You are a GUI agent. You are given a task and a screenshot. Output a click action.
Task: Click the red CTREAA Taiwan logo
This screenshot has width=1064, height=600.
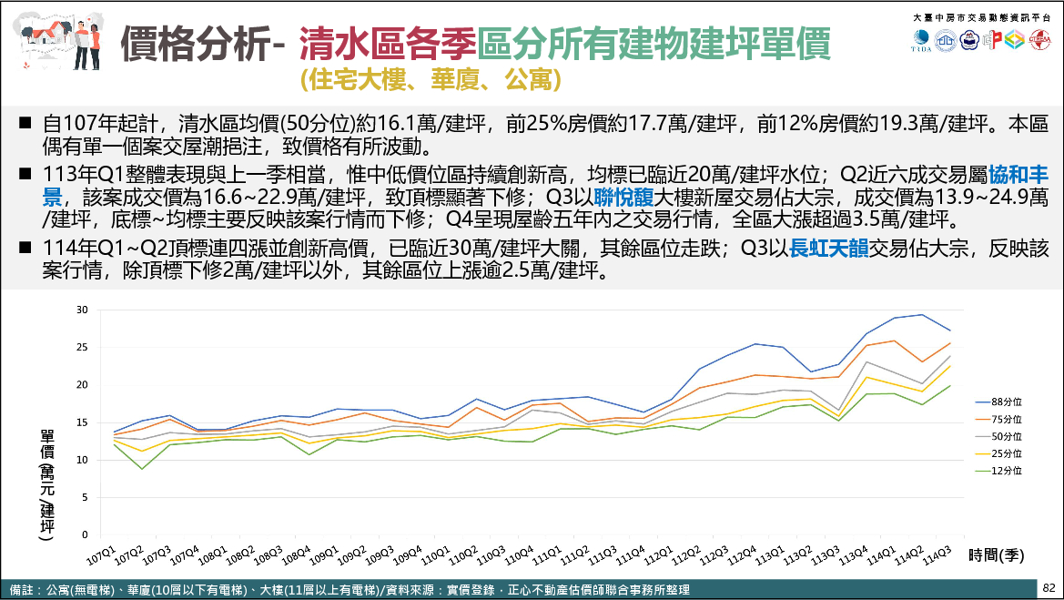[x=1039, y=41]
